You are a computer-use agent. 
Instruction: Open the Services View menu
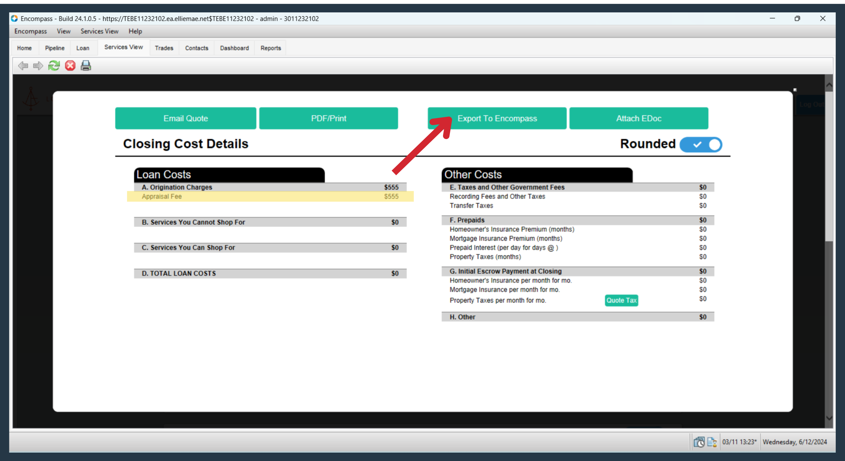tap(99, 31)
